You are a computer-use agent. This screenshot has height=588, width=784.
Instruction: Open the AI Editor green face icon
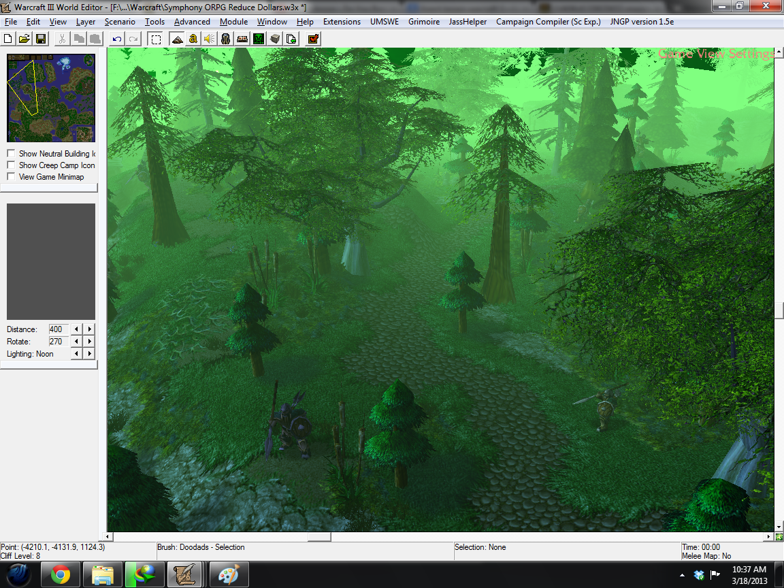(259, 39)
